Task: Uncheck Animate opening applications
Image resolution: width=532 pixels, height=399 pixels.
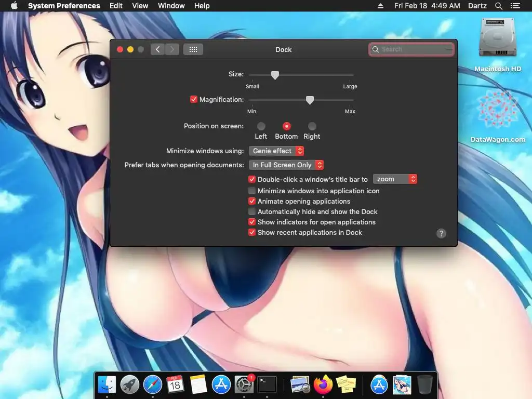Action: coord(252,201)
